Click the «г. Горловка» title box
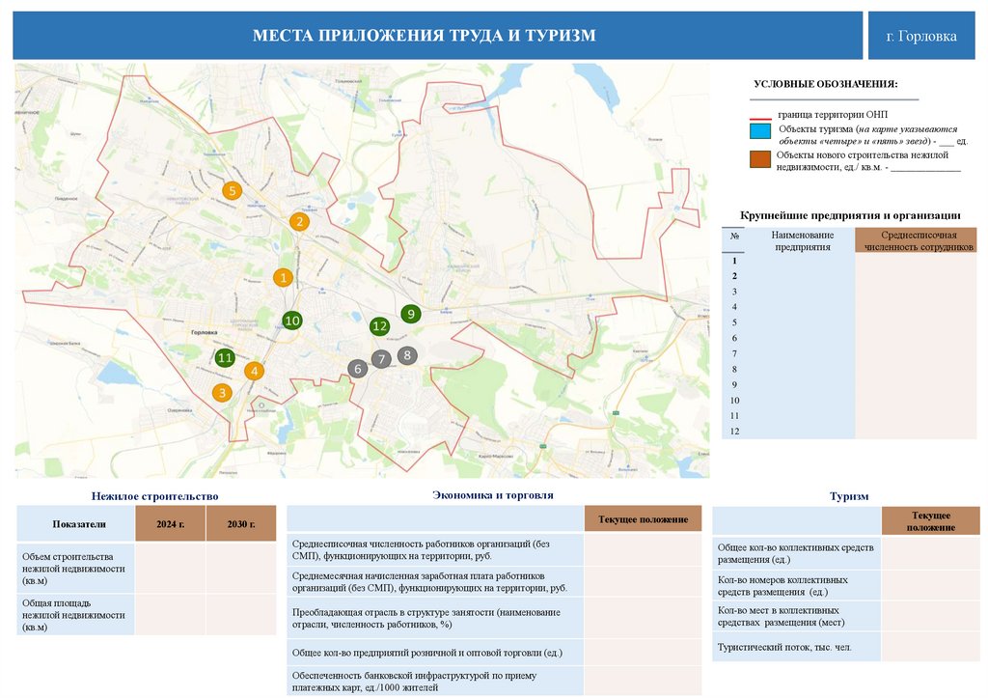The image size is (988, 698). coord(920,35)
